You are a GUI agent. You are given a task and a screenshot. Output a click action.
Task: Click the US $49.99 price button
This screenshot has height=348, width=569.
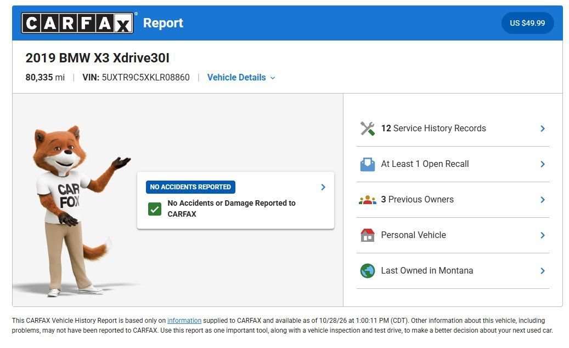click(x=527, y=23)
